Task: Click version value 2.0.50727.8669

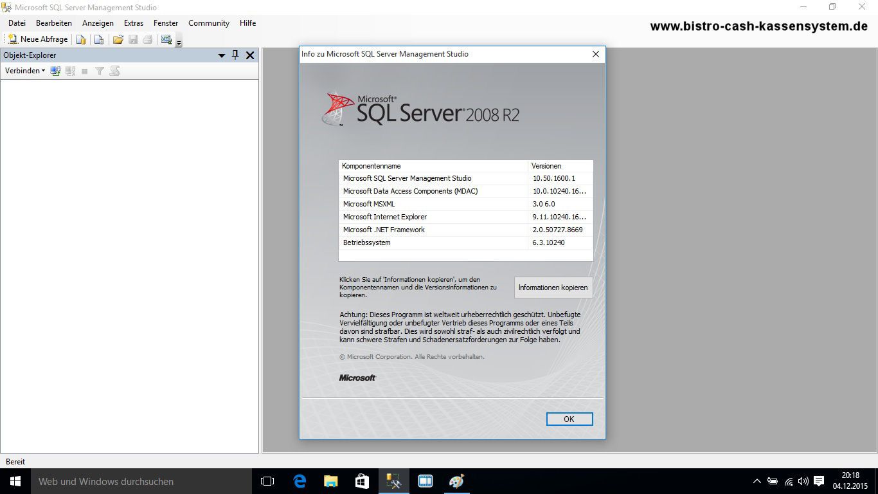Action: pyautogui.click(x=557, y=230)
